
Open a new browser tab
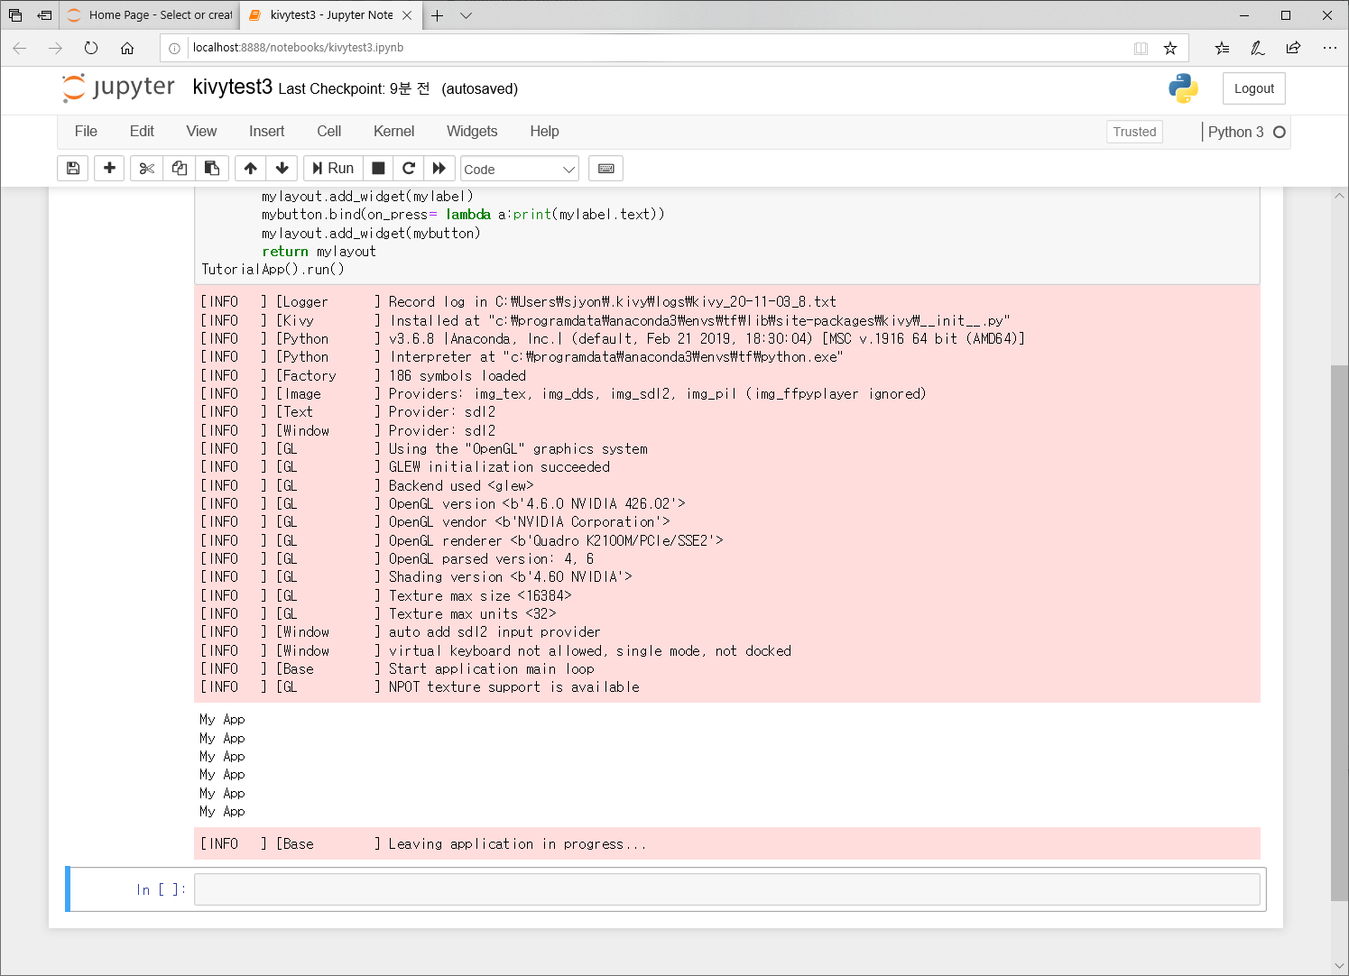point(437,15)
